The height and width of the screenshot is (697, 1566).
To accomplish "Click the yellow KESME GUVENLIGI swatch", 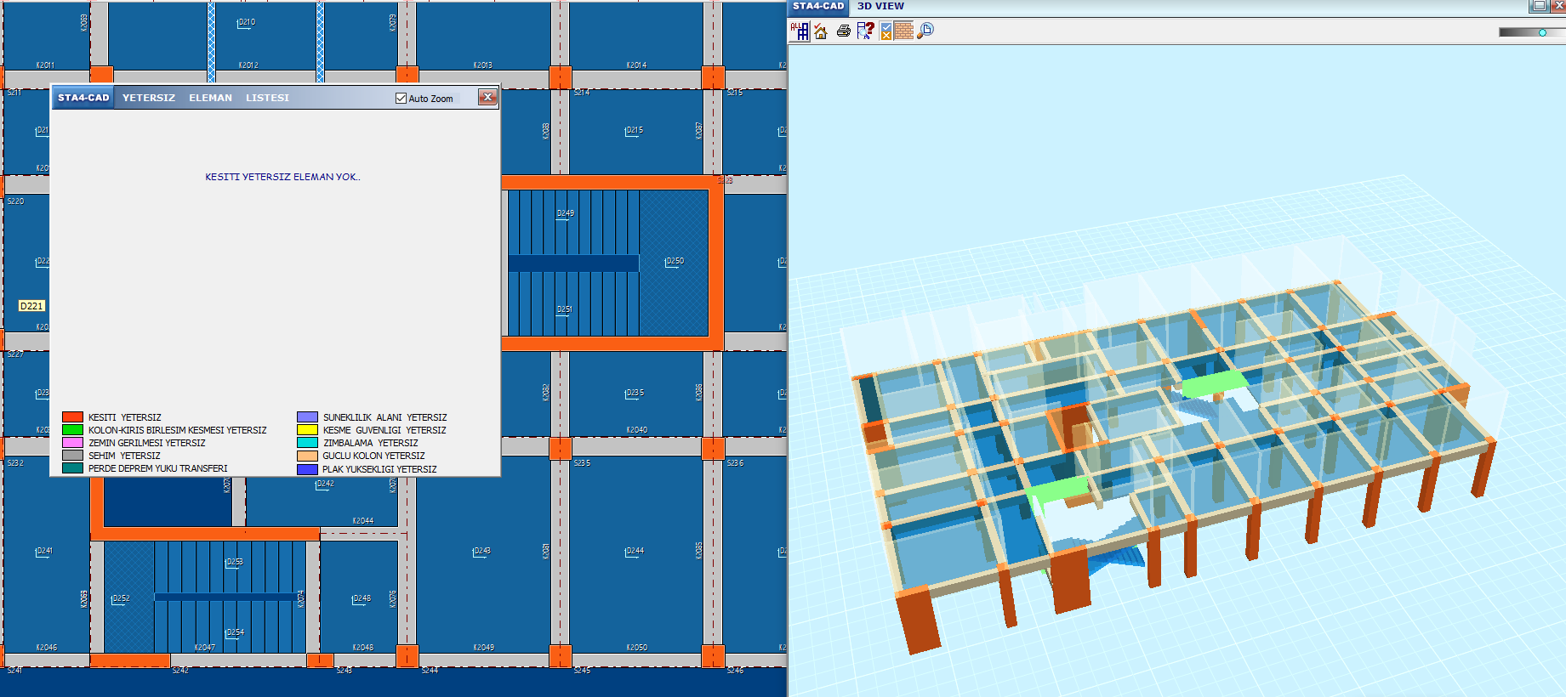I will [x=307, y=430].
